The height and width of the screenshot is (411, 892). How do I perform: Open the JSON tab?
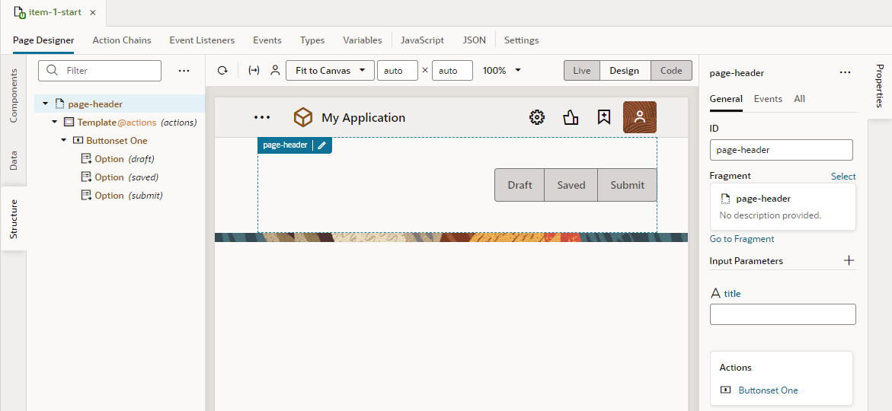pyautogui.click(x=475, y=40)
